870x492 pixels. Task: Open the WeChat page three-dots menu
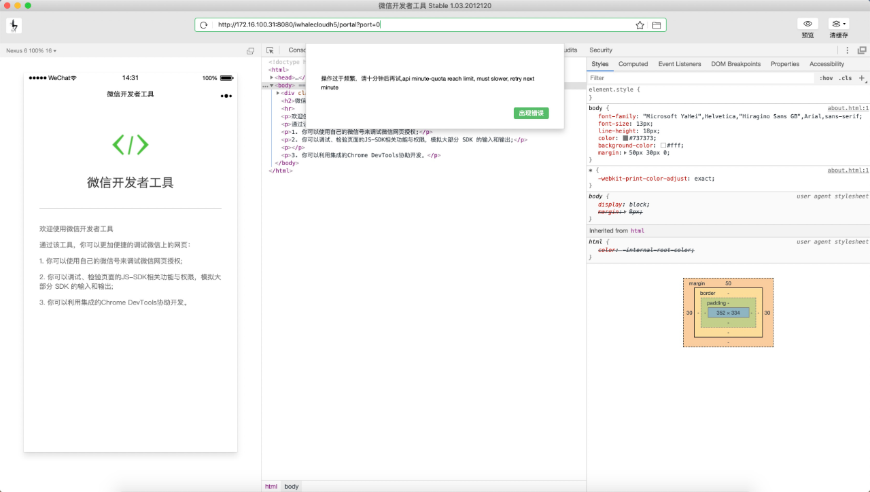click(x=226, y=96)
